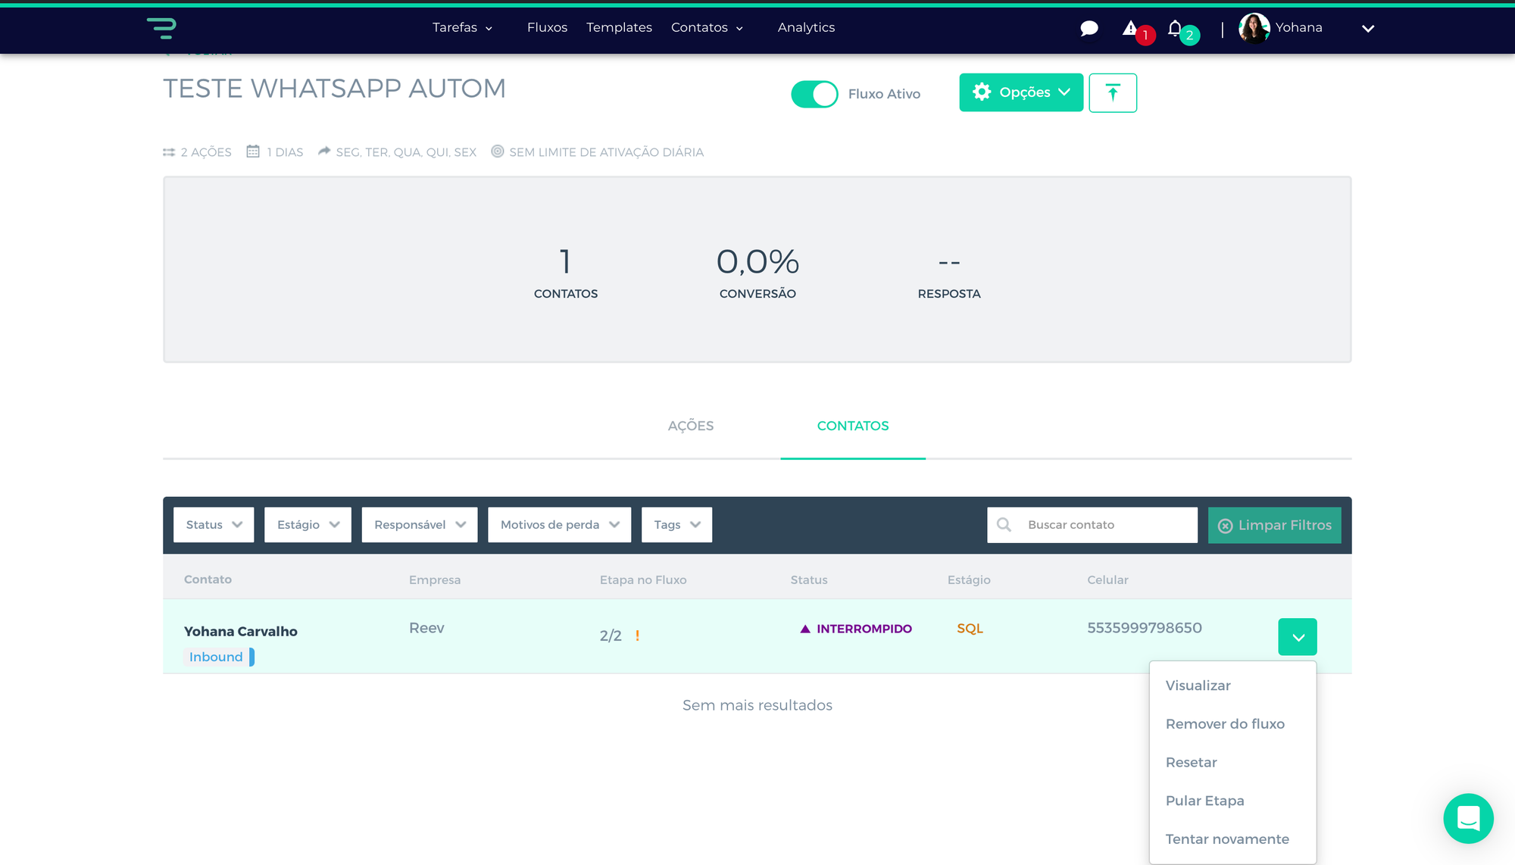Image resolution: width=1515 pixels, height=865 pixels.
Task: Open the Responsável filter dropdown
Action: pyautogui.click(x=420, y=525)
